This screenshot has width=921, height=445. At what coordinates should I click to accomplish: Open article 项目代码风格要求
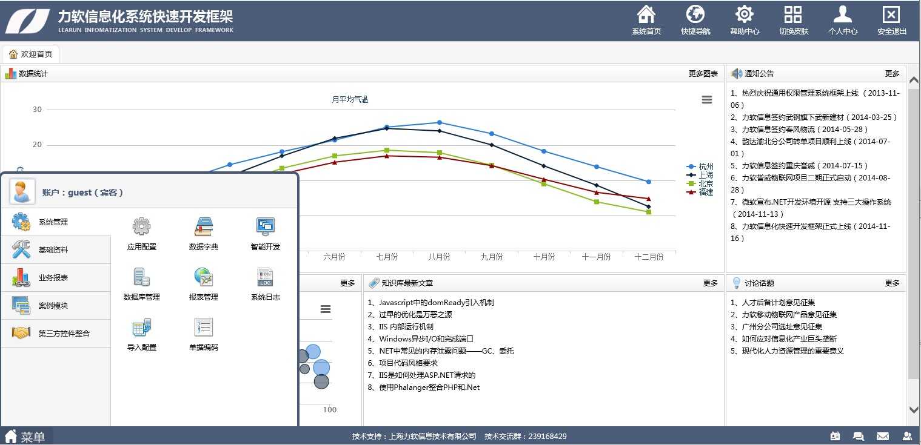(403, 363)
